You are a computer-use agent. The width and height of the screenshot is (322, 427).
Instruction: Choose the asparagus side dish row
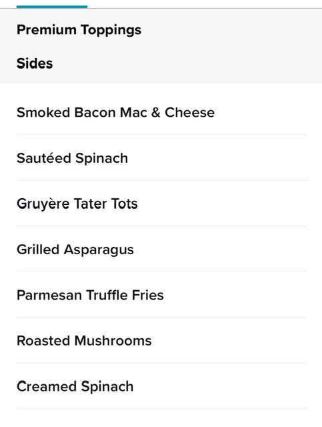162,249
